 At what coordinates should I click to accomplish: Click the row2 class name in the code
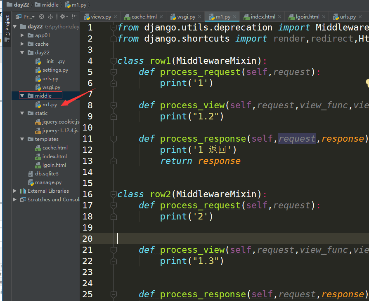click(160, 194)
